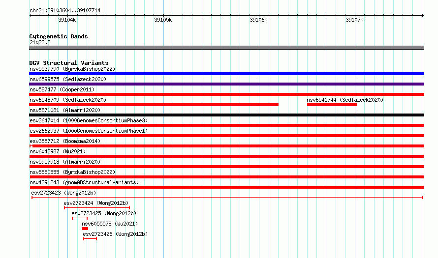This screenshot has width=438, height=258.
Task: Select esv3557712 (Boomsma2014) label
Action: click(65, 141)
